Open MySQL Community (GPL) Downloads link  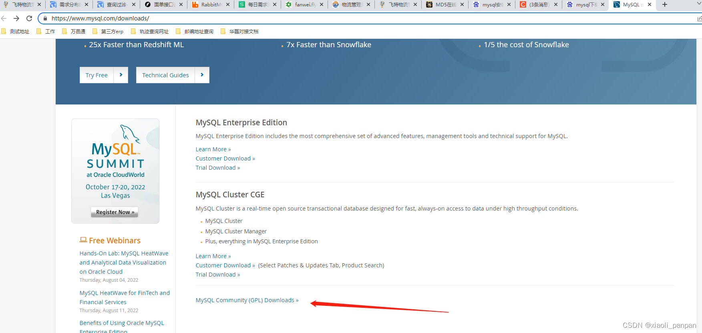(x=247, y=300)
